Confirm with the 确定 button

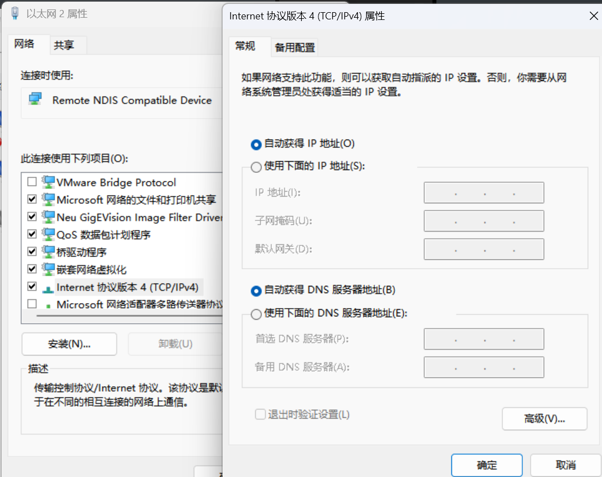point(487,465)
